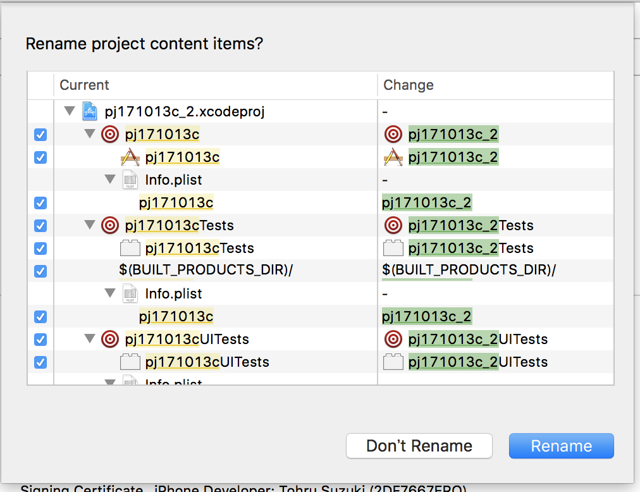Click the Rename button

[561, 446]
